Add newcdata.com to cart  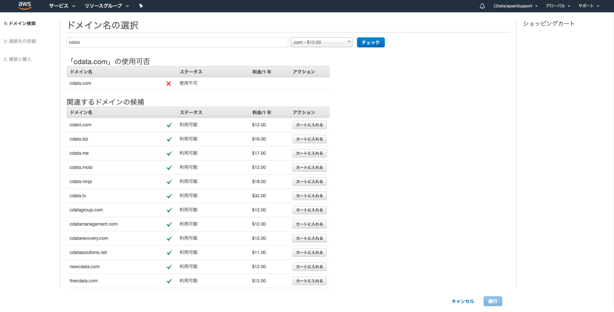310,267
